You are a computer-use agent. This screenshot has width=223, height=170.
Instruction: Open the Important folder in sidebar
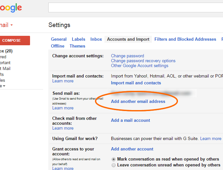point(5,63)
